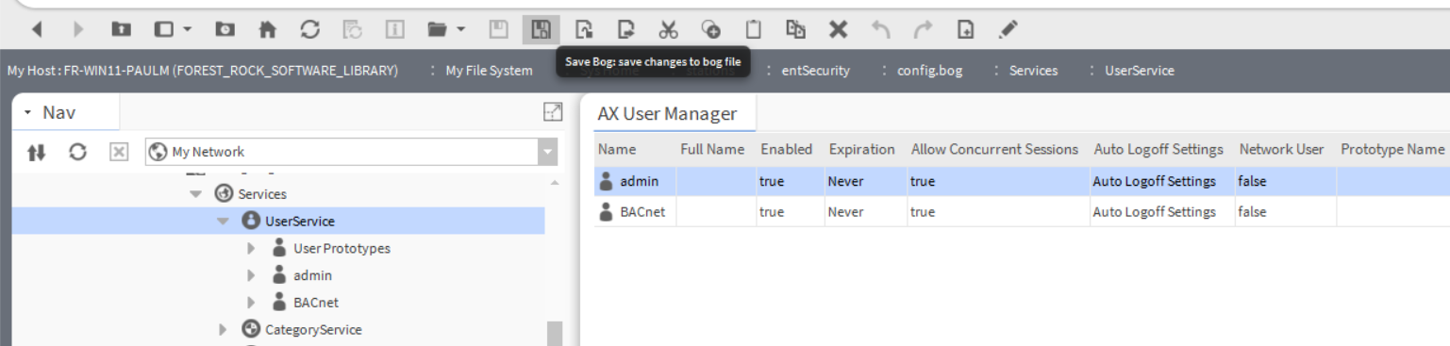The width and height of the screenshot is (1450, 346).
Task: Open the My Network dropdown
Action: pos(548,152)
